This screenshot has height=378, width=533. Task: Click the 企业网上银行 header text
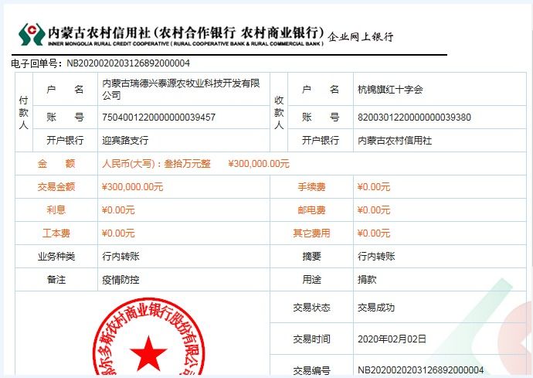361,37
